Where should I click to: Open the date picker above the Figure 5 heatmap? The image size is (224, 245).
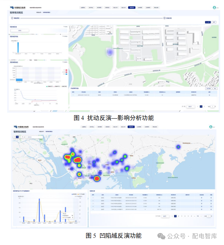pos(32,137)
